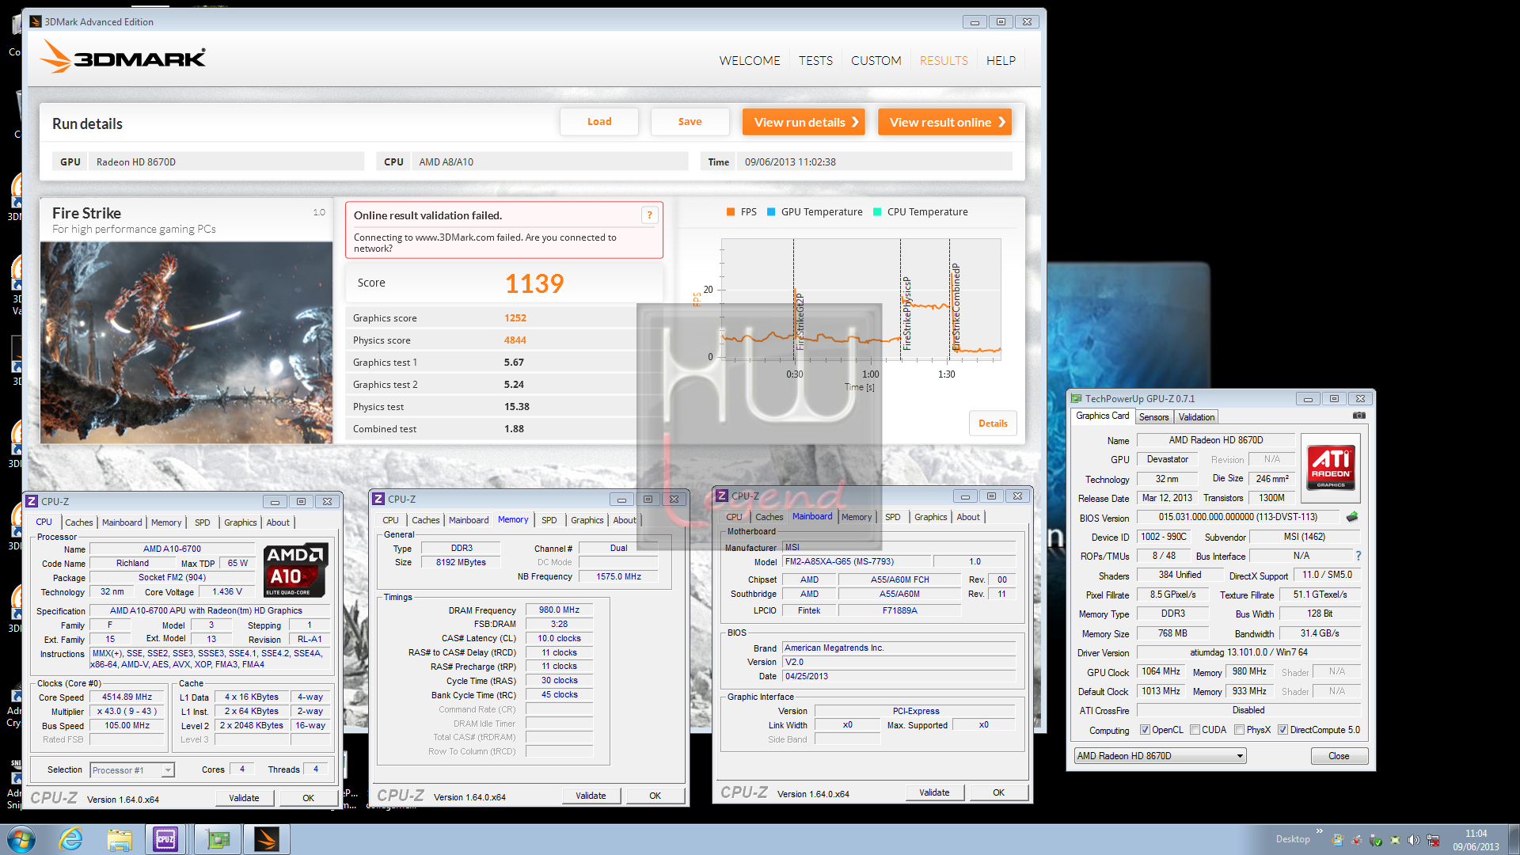Open the CUSTOM tab in 3DMark
Image resolution: width=1520 pixels, height=855 pixels.
[876, 60]
